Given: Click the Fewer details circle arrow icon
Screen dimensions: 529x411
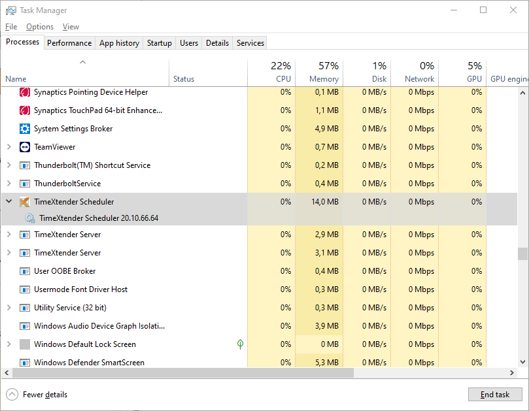Looking at the screenshot, I should 12,395.
